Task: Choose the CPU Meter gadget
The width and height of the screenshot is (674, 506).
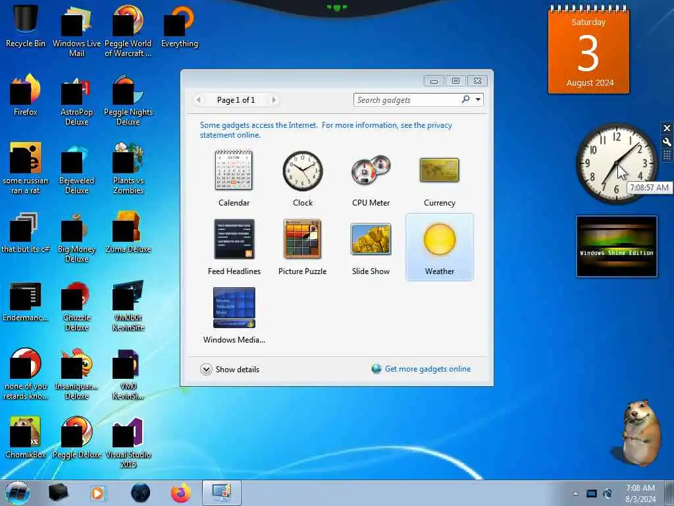Action: 371,178
